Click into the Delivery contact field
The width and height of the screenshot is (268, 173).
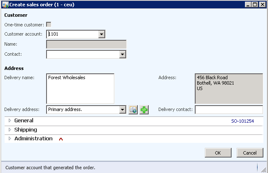pyautogui.click(x=229, y=110)
